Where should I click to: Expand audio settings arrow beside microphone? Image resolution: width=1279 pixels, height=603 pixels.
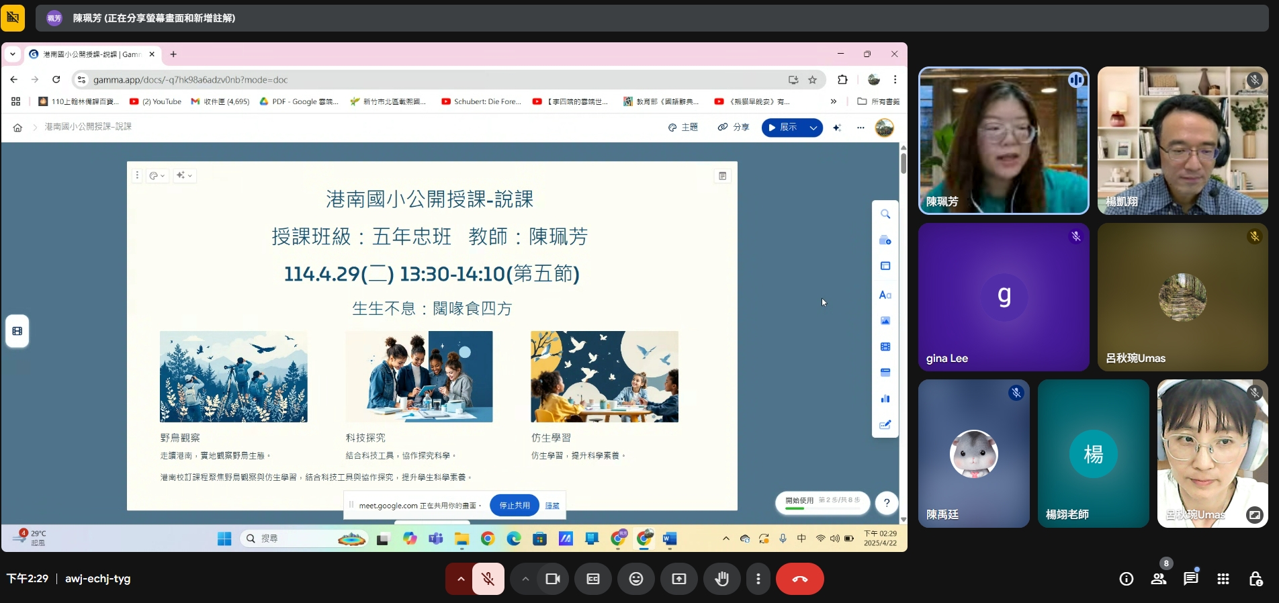coord(460,579)
